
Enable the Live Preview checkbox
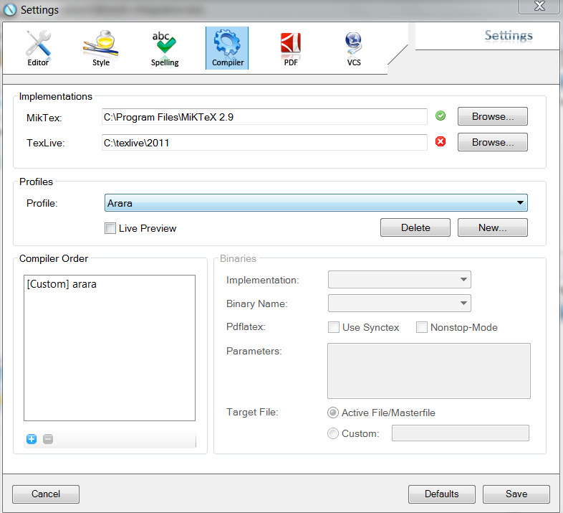[x=110, y=228]
